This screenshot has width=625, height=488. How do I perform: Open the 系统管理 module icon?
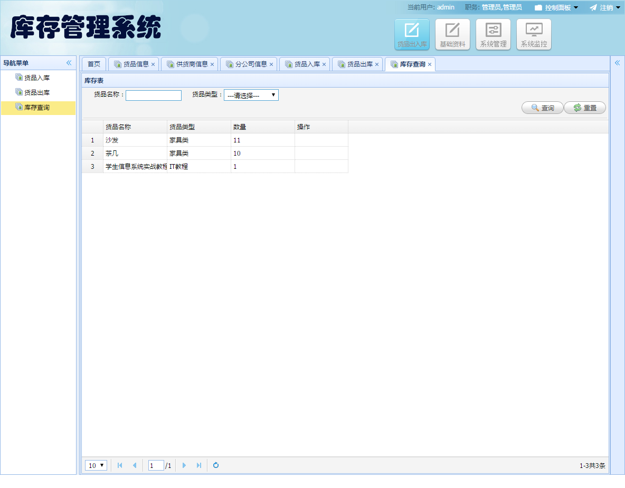493,34
